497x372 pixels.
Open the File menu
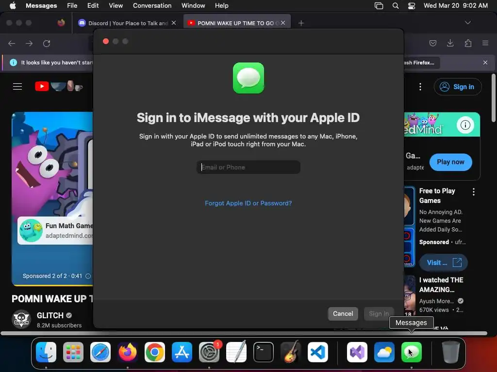tap(72, 5)
